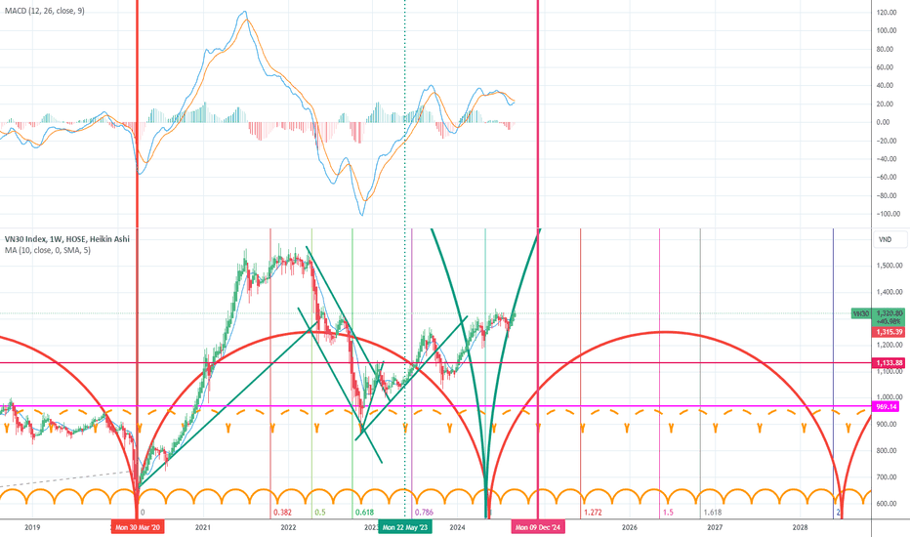Click the 600.00 price scale value
The width and height of the screenshot is (910, 537).
[887, 504]
